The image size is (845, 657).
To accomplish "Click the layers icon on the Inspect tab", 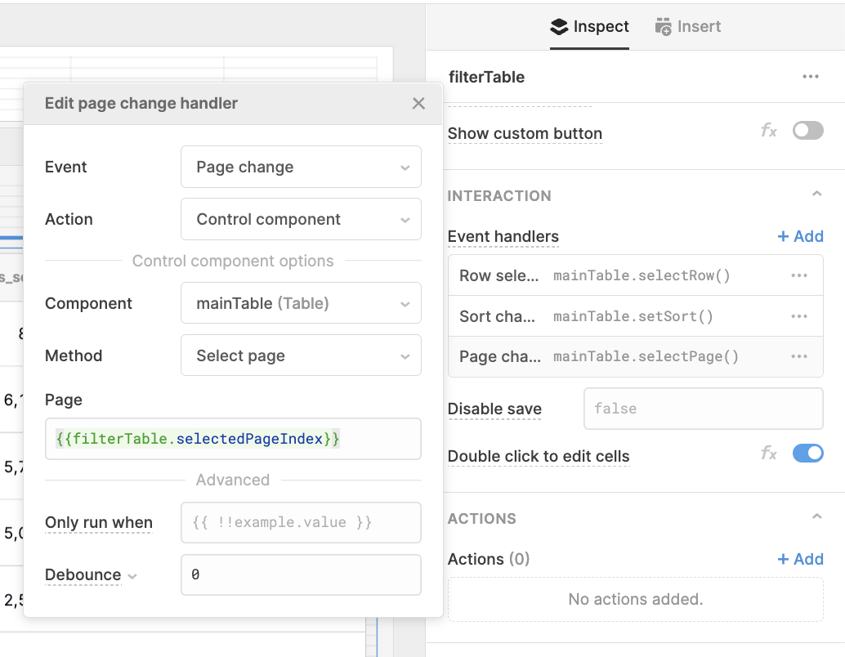I will 559,25.
